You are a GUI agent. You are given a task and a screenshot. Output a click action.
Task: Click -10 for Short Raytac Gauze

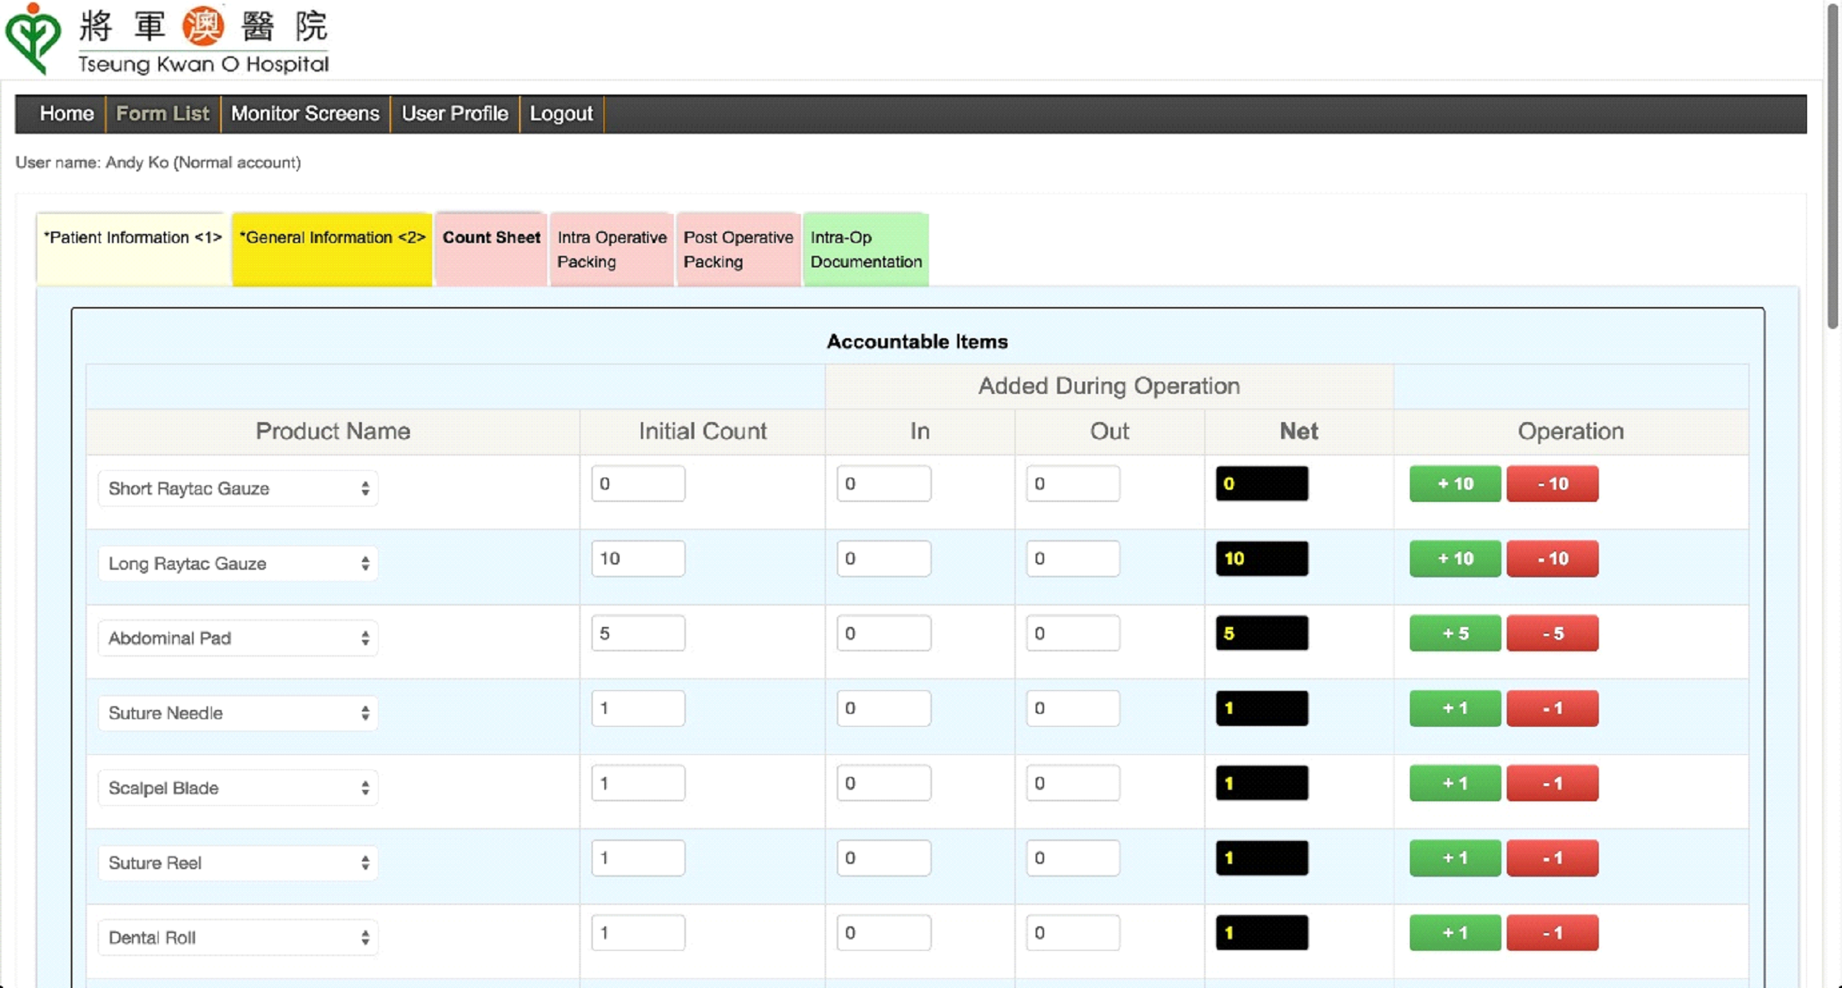tap(1552, 484)
